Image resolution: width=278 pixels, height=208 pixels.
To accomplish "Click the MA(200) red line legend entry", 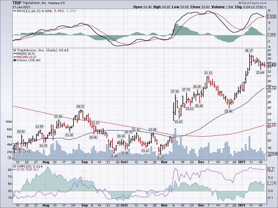I will point(25,57).
